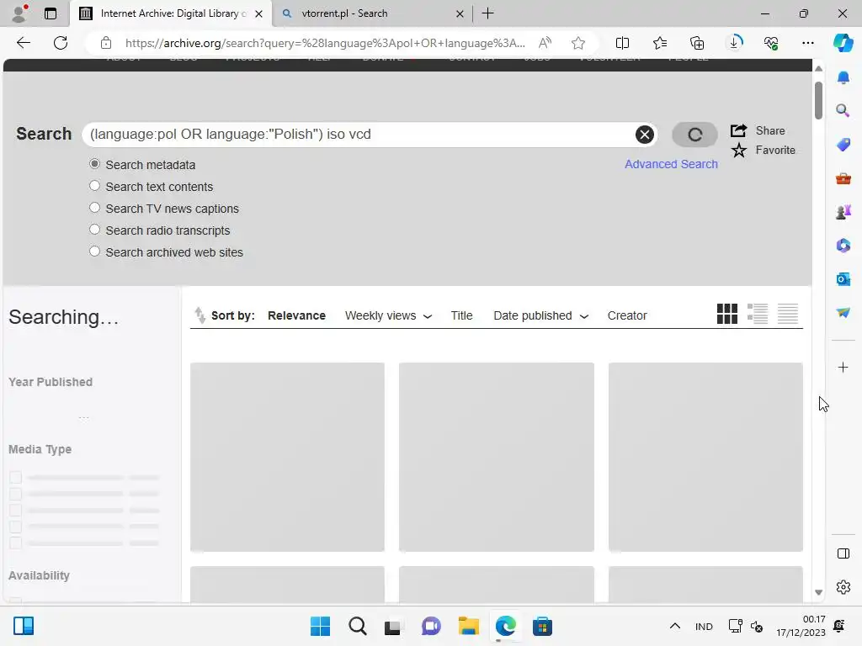Open the Windows widgets panel
The width and height of the screenshot is (862, 646).
(23, 626)
